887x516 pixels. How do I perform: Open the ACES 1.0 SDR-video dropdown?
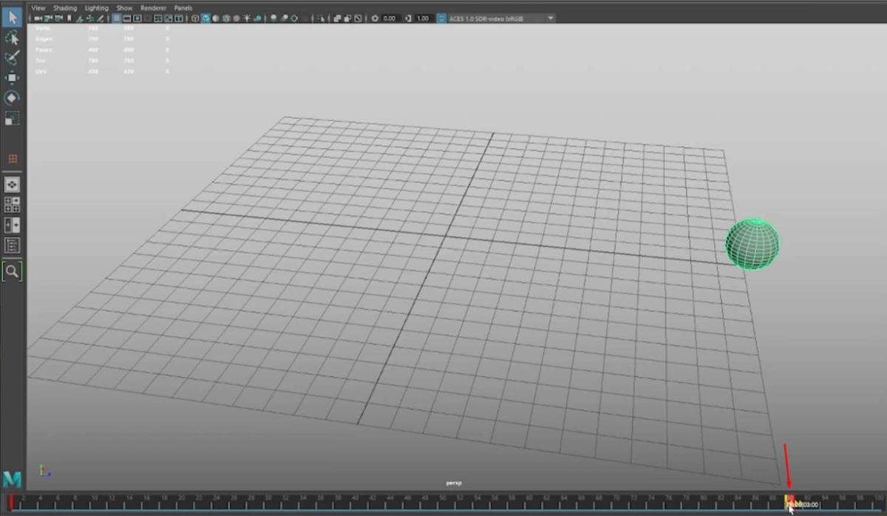(502, 18)
